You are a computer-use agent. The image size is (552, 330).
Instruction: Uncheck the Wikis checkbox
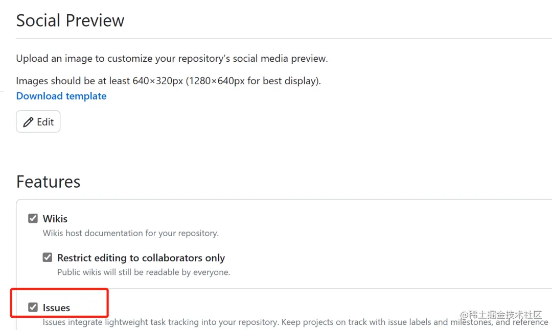pyautogui.click(x=33, y=218)
